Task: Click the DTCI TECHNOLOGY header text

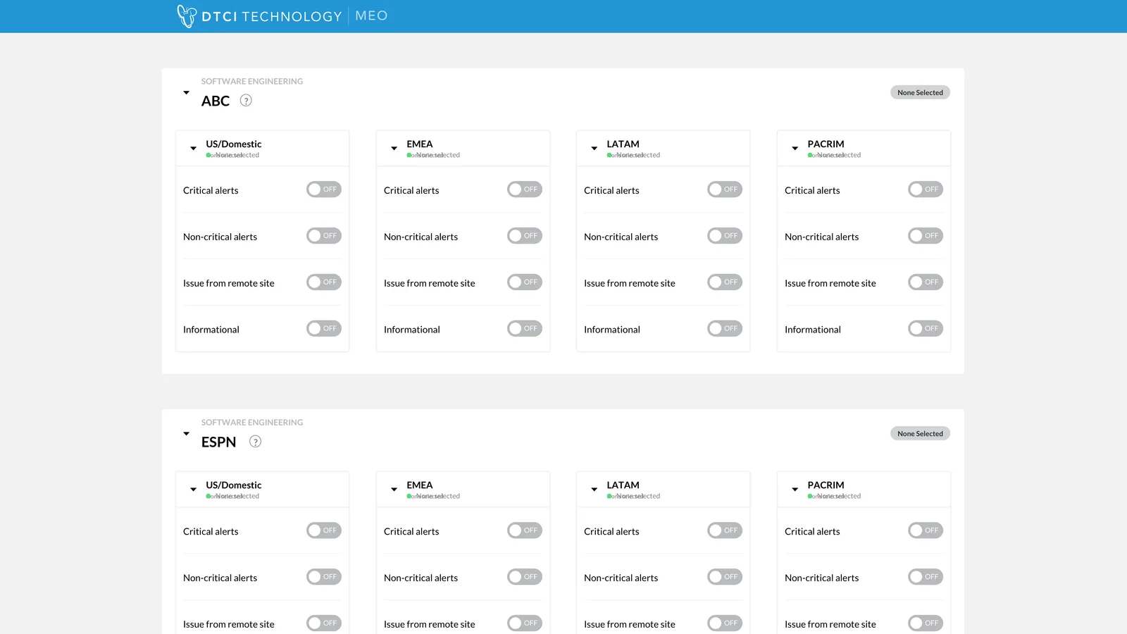Action: [x=271, y=16]
